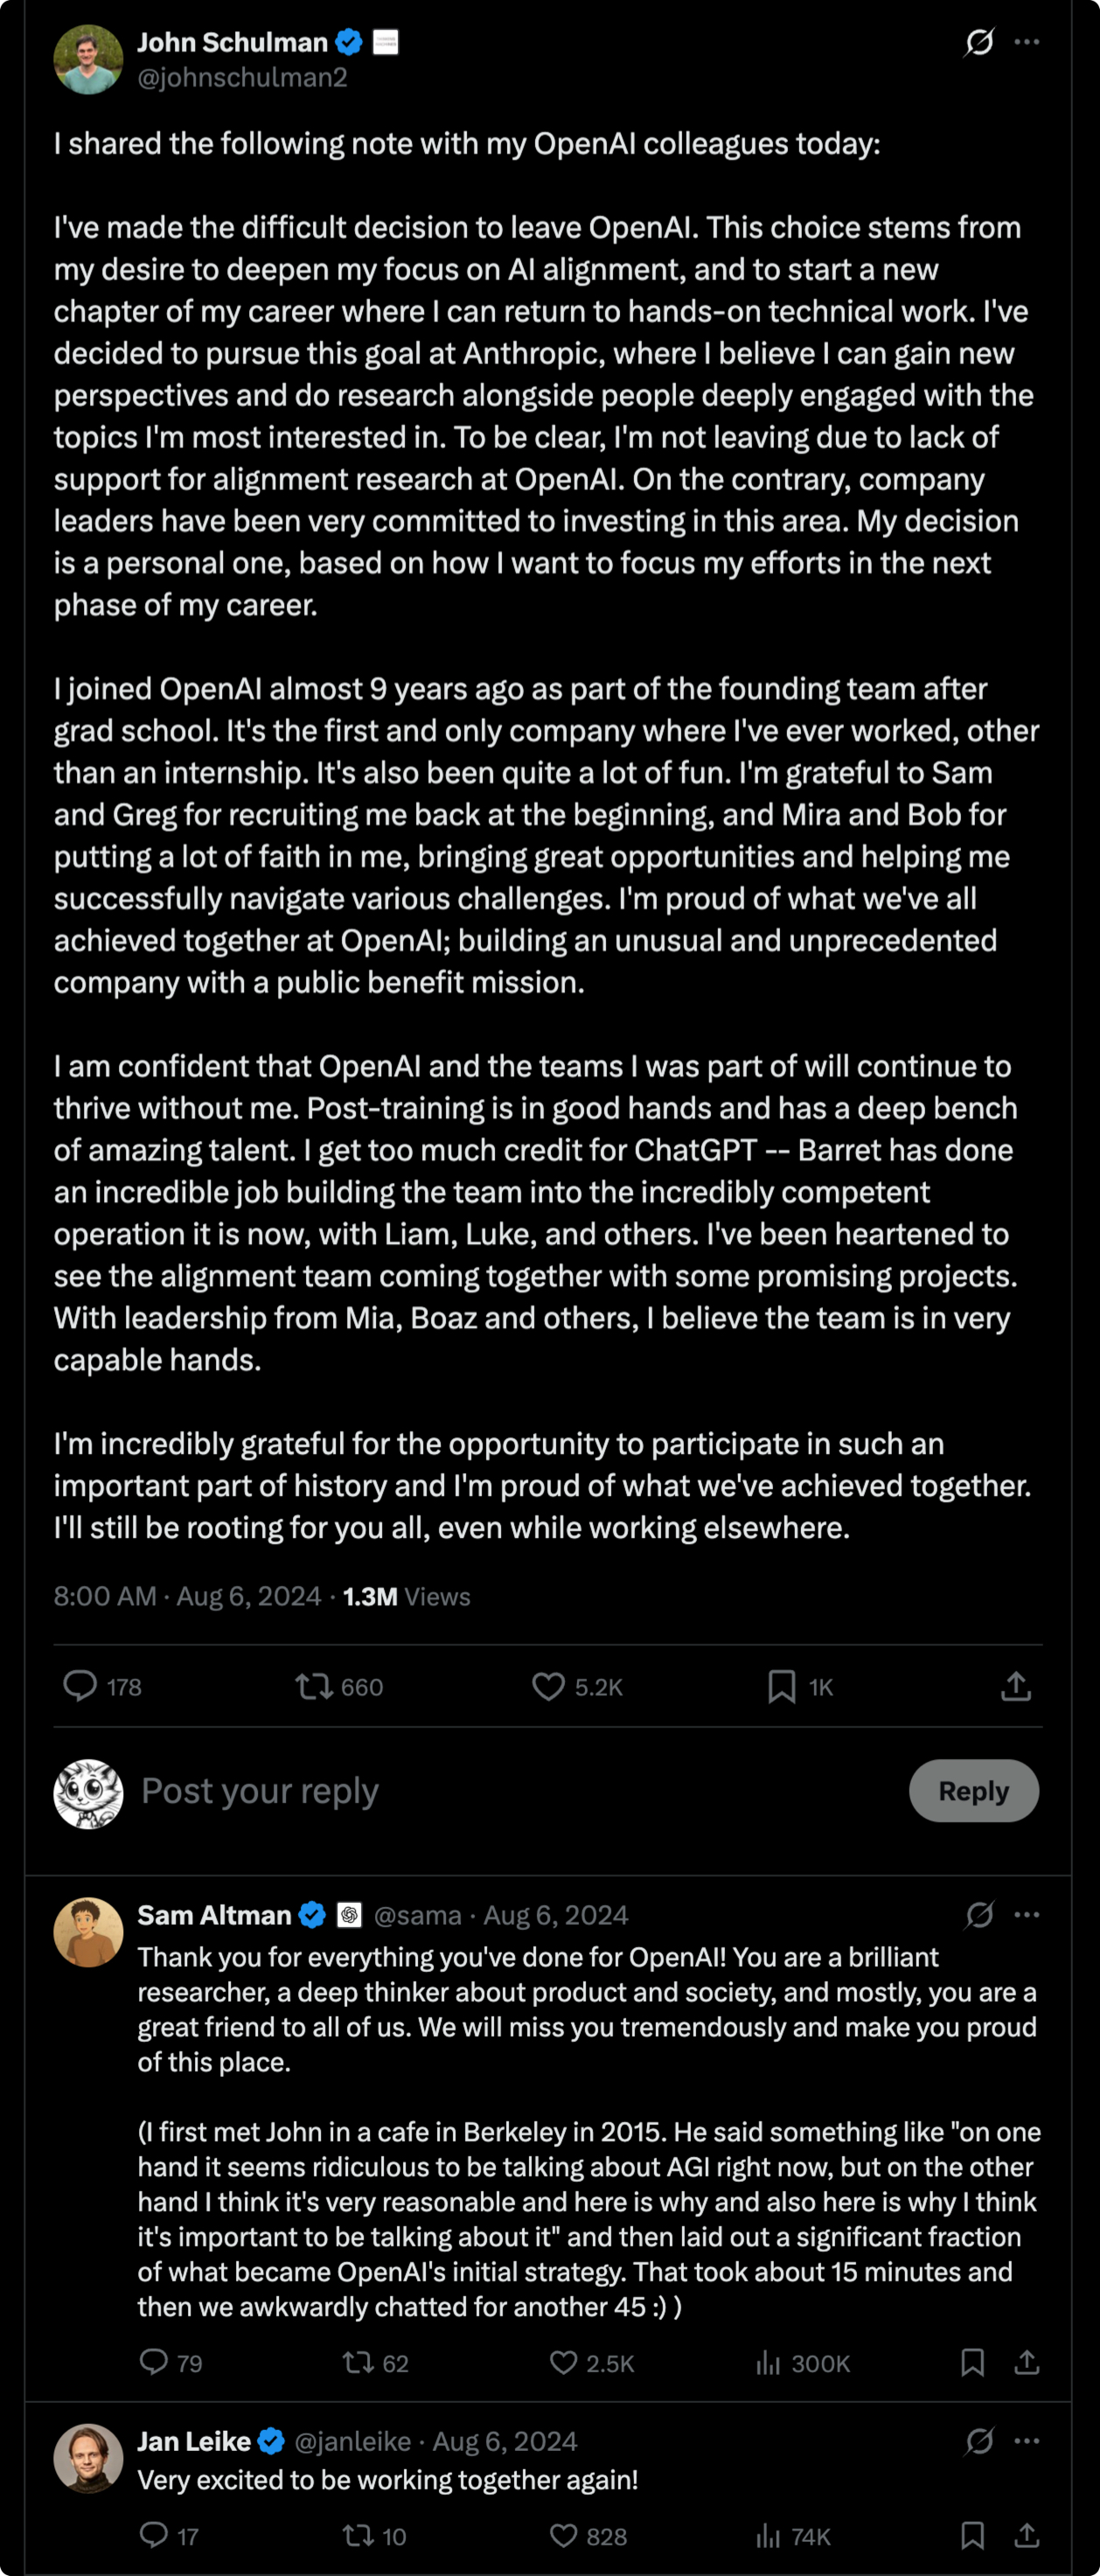Open Sam Altman's profile name link
1100x2576 pixels.
(214, 1915)
